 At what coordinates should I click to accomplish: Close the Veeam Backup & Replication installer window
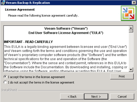pos(134,2)
